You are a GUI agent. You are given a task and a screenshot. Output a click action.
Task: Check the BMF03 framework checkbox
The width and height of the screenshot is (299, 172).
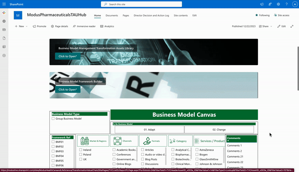pos(53,151)
